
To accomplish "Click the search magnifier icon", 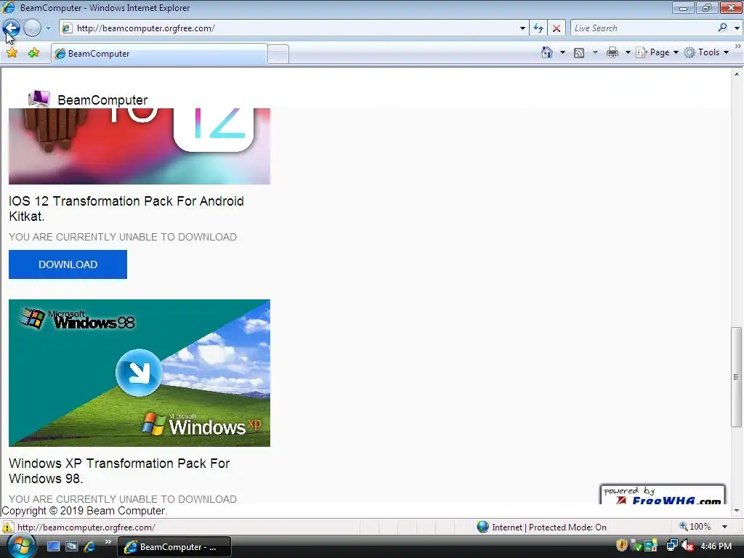I will [x=722, y=28].
